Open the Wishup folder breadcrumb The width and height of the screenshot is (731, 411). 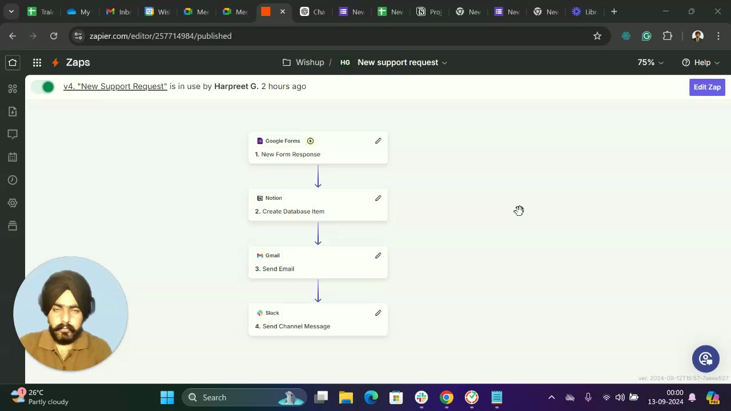303,63
